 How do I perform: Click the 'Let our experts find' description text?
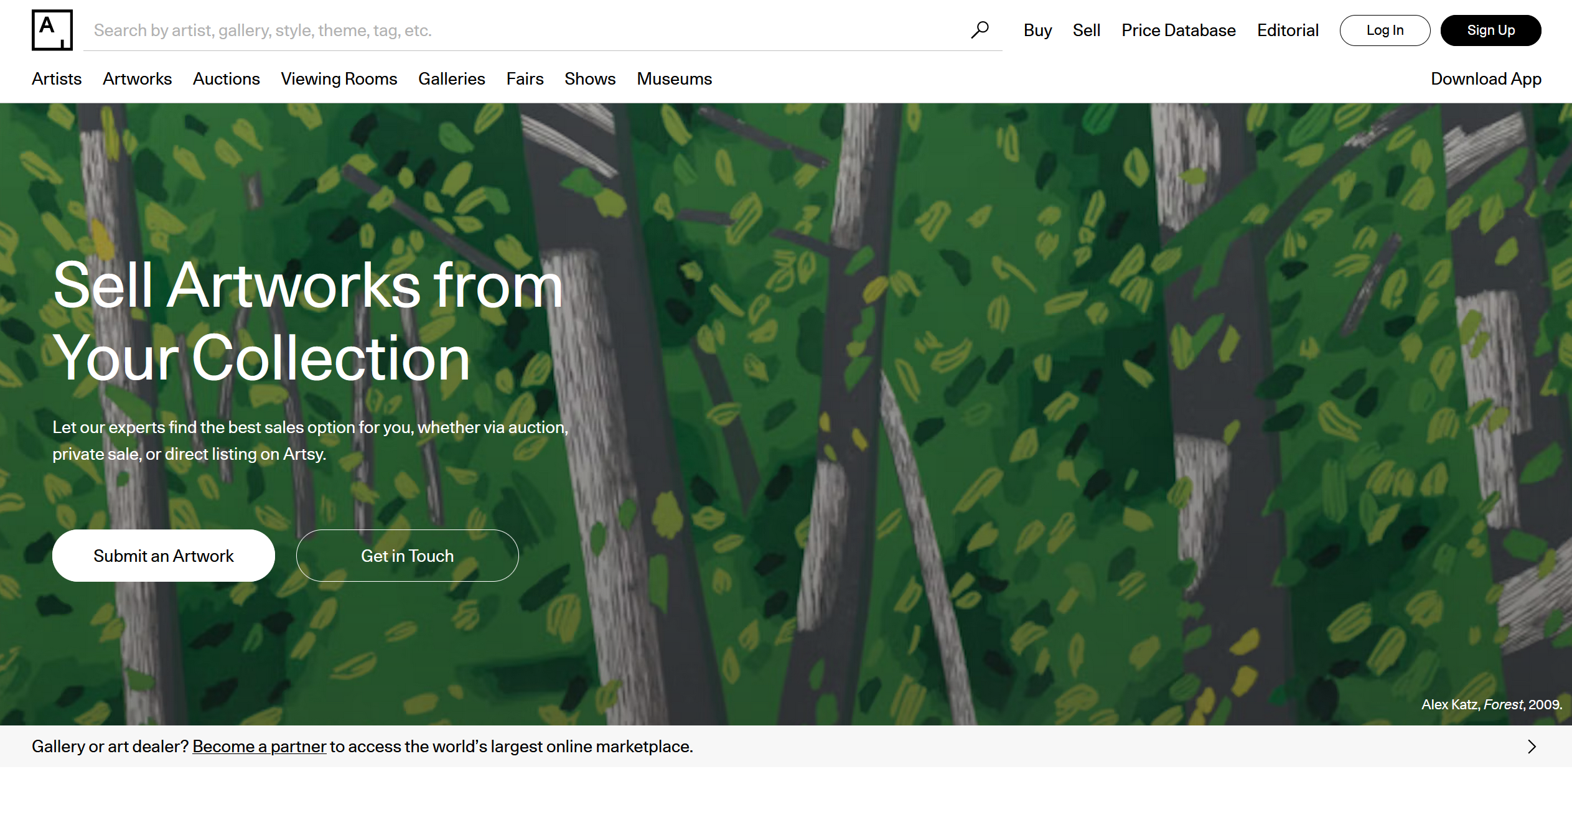coord(310,440)
